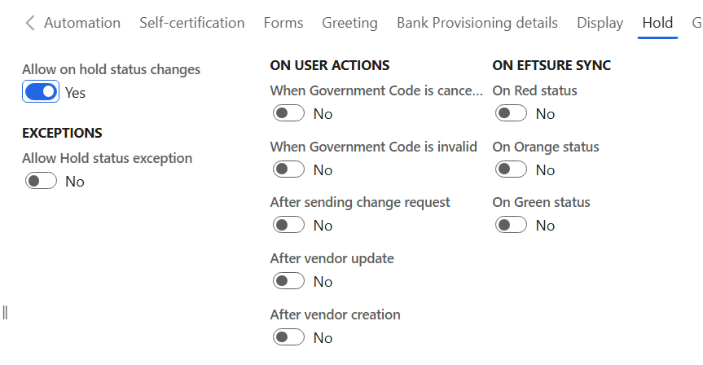The image size is (703, 365).
Task: Switch to the Display tab
Action: pos(600,23)
